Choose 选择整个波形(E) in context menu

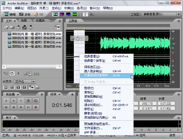(x=106, y=61)
